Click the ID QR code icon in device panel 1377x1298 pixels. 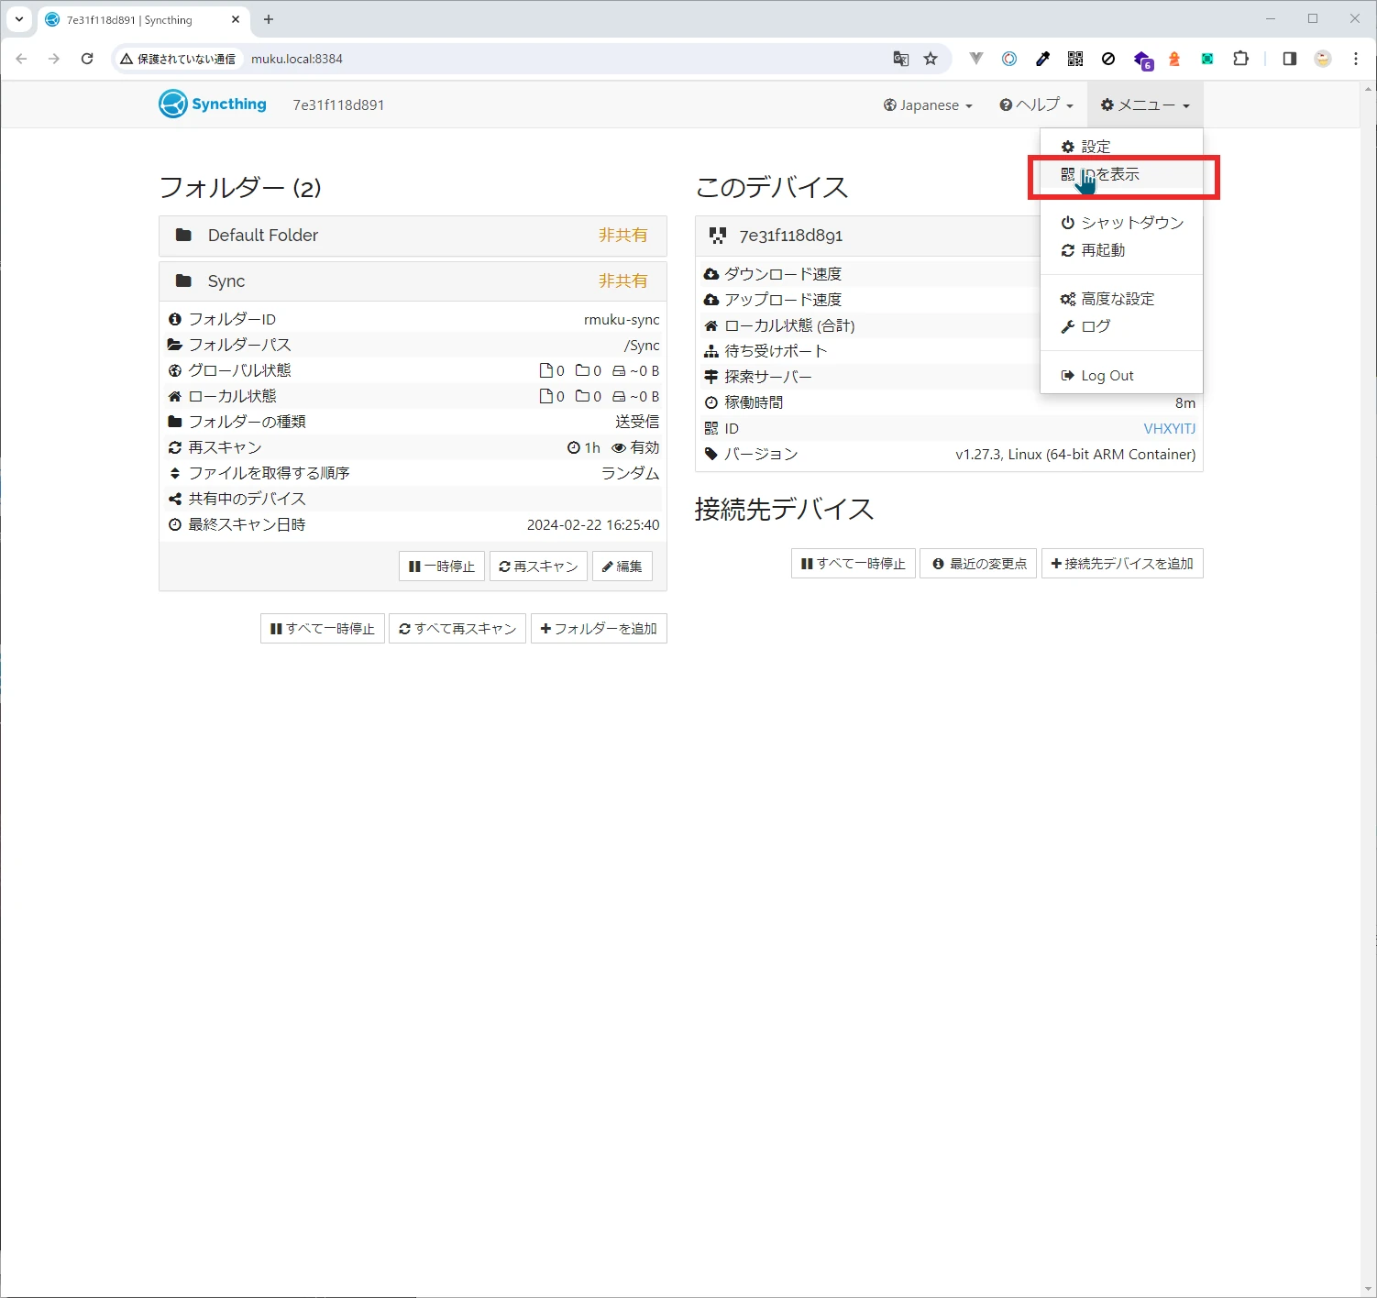(711, 428)
